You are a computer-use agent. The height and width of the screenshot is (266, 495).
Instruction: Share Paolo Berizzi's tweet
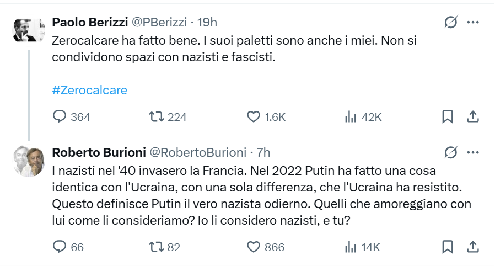472,117
